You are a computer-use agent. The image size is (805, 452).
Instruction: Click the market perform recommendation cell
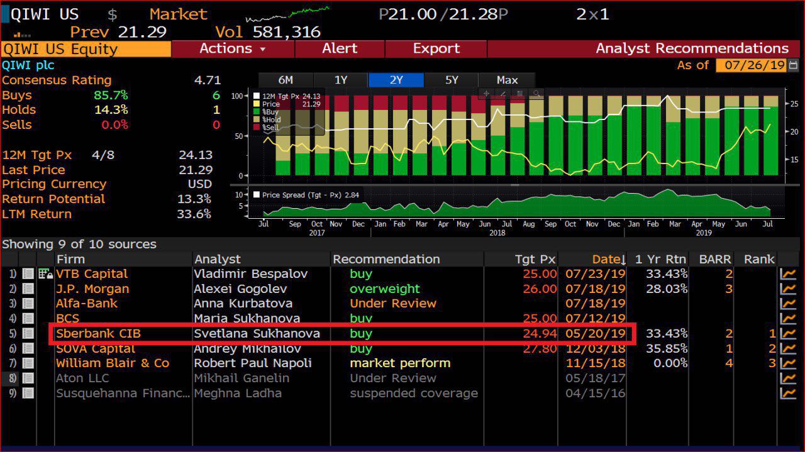click(400, 363)
